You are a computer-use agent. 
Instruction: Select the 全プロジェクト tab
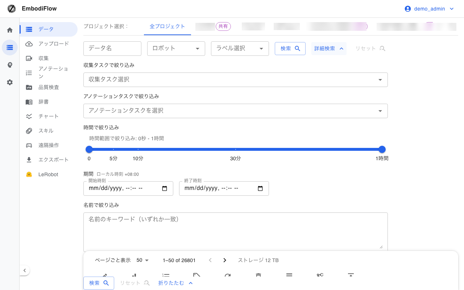167,26
